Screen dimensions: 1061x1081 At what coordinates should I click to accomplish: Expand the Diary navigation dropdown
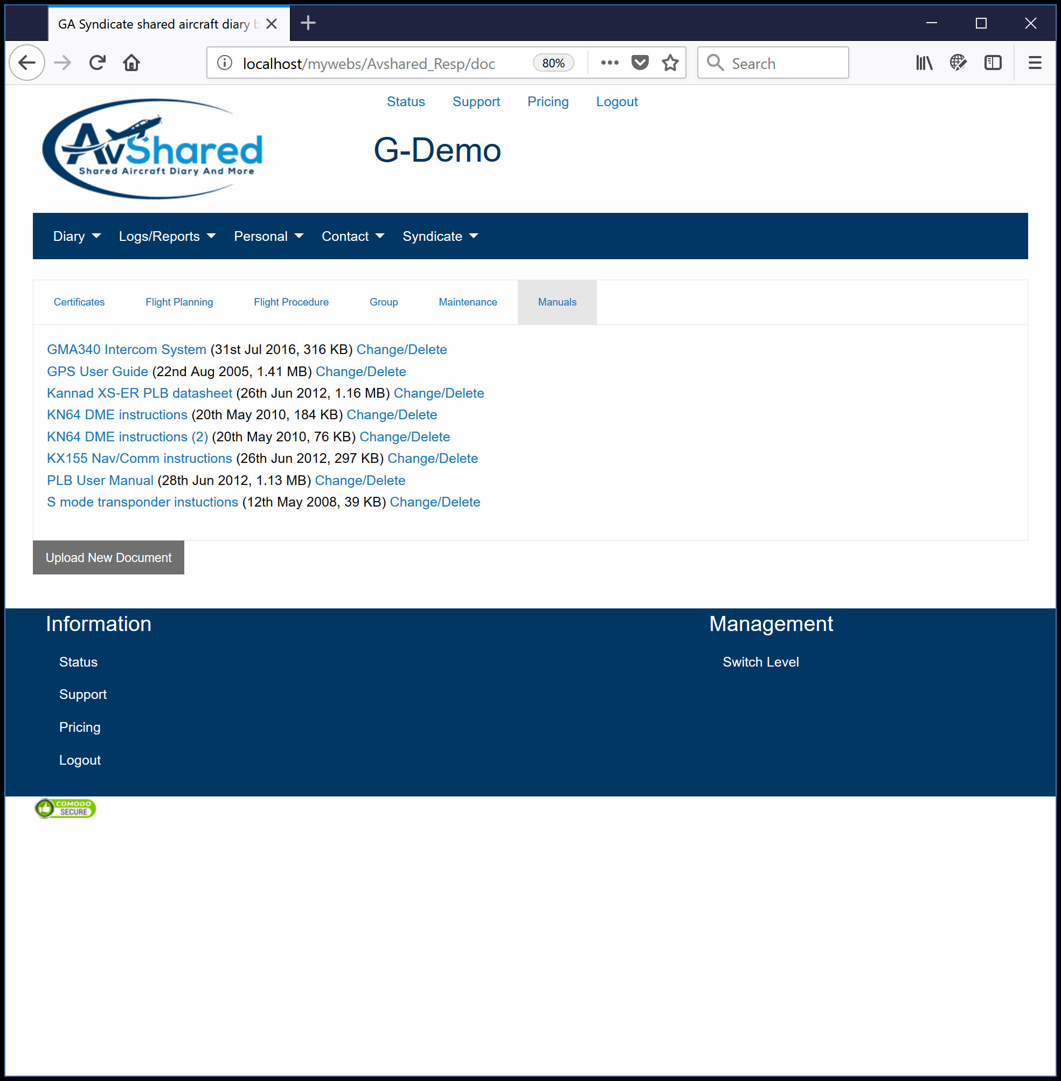[x=76, y=236]
